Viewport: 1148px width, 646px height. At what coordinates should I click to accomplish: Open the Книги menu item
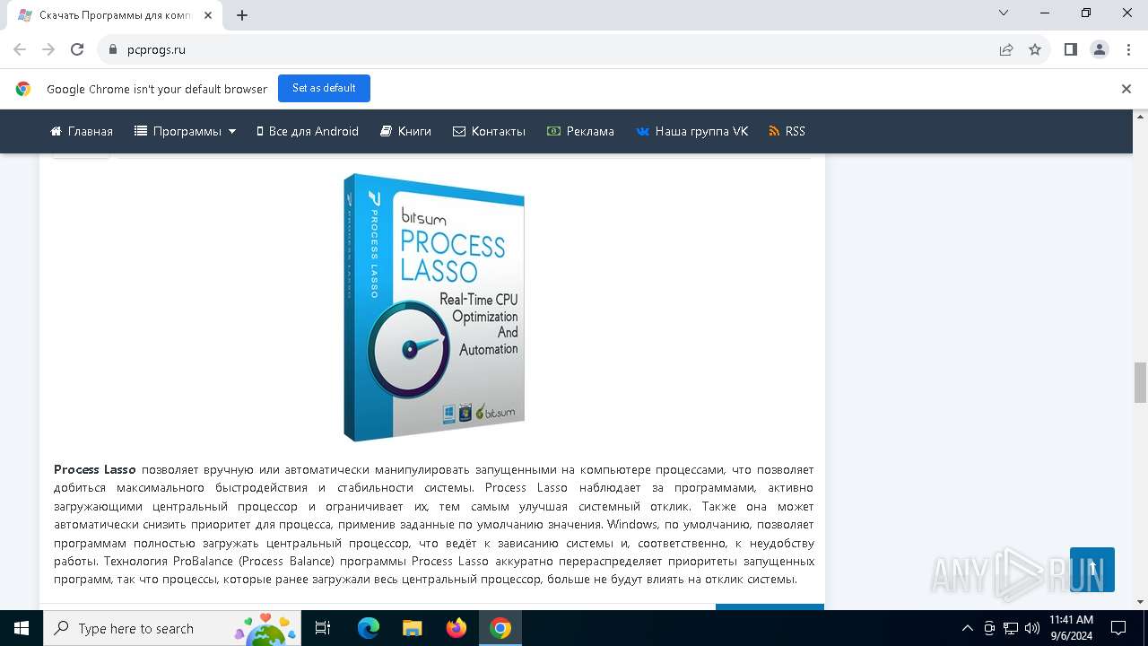pyautogui.click(x=406, y=131)
